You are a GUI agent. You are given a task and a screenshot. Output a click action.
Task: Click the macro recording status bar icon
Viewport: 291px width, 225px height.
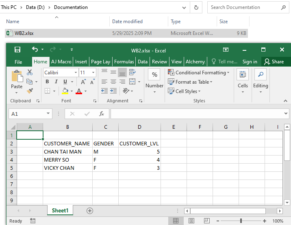coord(33,221)
